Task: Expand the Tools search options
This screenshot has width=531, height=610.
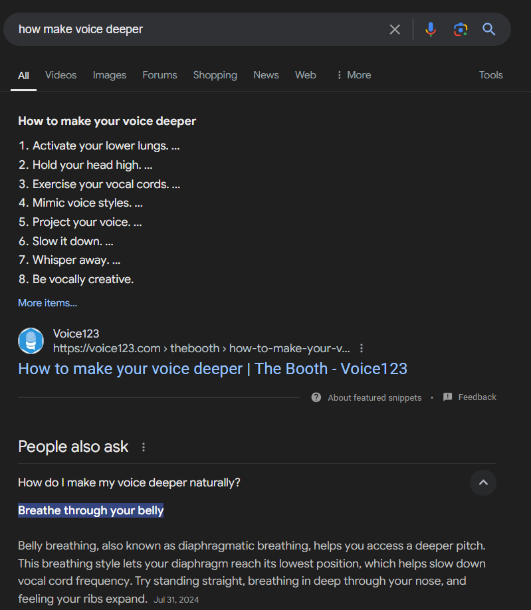Action: click(x=490, y=75)
